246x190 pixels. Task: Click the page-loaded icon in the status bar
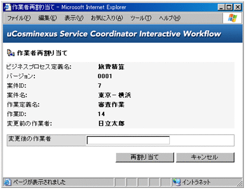[7, 182]
